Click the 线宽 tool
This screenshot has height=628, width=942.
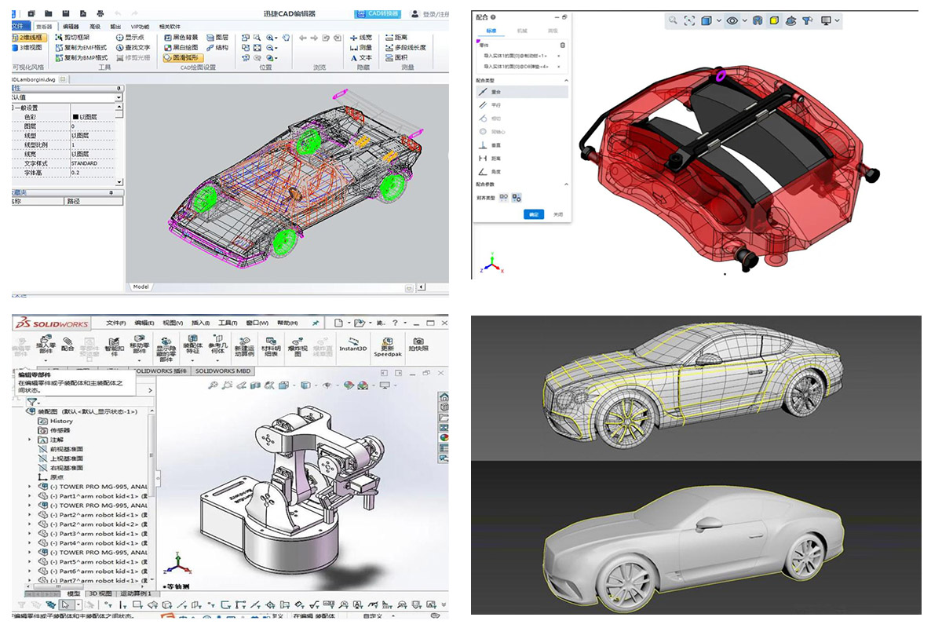coord(361,38)
